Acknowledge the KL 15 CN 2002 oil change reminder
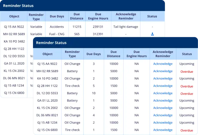This screenshot has height=135, width=198. (x=163, y=108)
